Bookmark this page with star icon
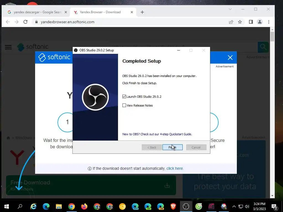283x212 pixels. tap(240, 22)
